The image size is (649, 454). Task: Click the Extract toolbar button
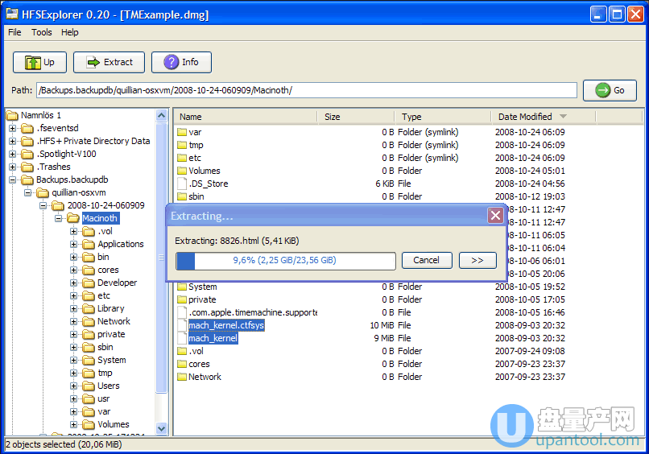[109, 62]
